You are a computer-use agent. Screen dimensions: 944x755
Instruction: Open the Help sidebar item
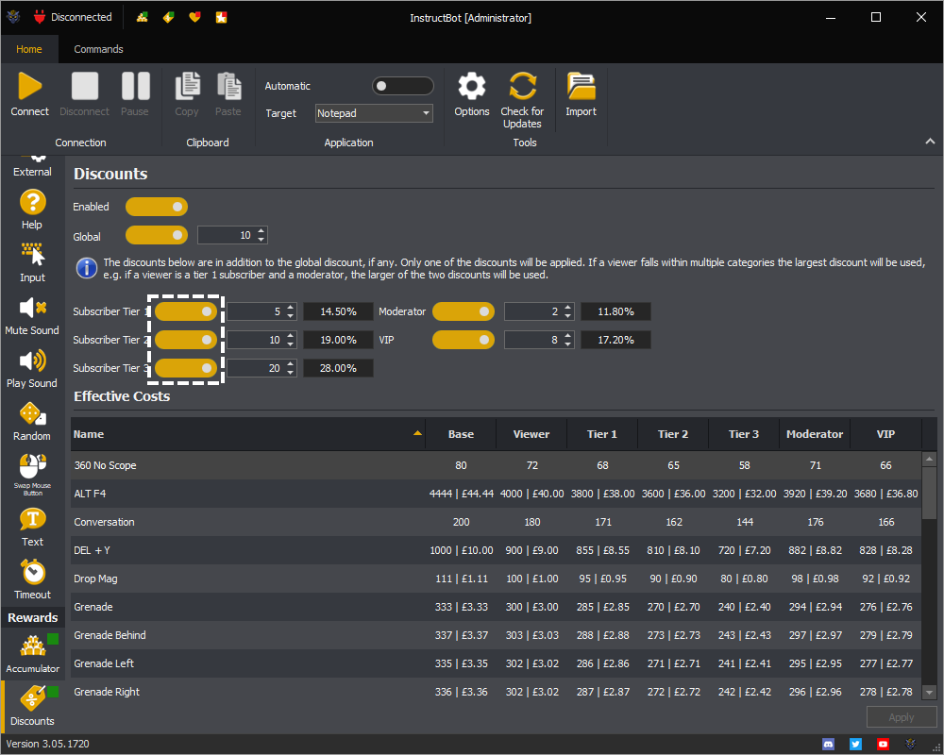tap(32, 209)
